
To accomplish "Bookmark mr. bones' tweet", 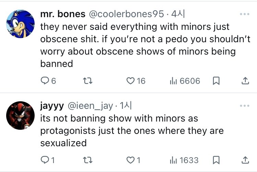I will tap(216, 81).
